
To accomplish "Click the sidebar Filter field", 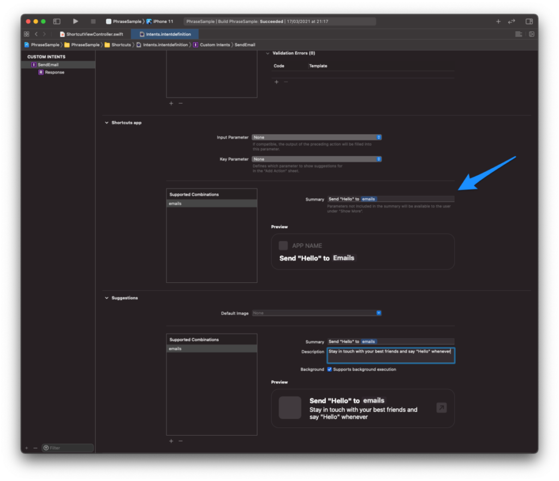I will click(x=68, y=448).
